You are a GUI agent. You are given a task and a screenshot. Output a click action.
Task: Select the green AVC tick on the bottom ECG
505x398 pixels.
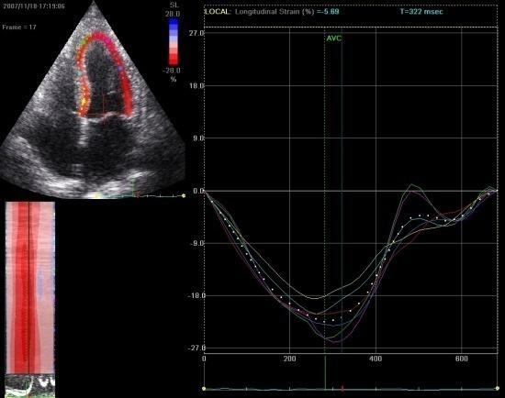[325, 372]
